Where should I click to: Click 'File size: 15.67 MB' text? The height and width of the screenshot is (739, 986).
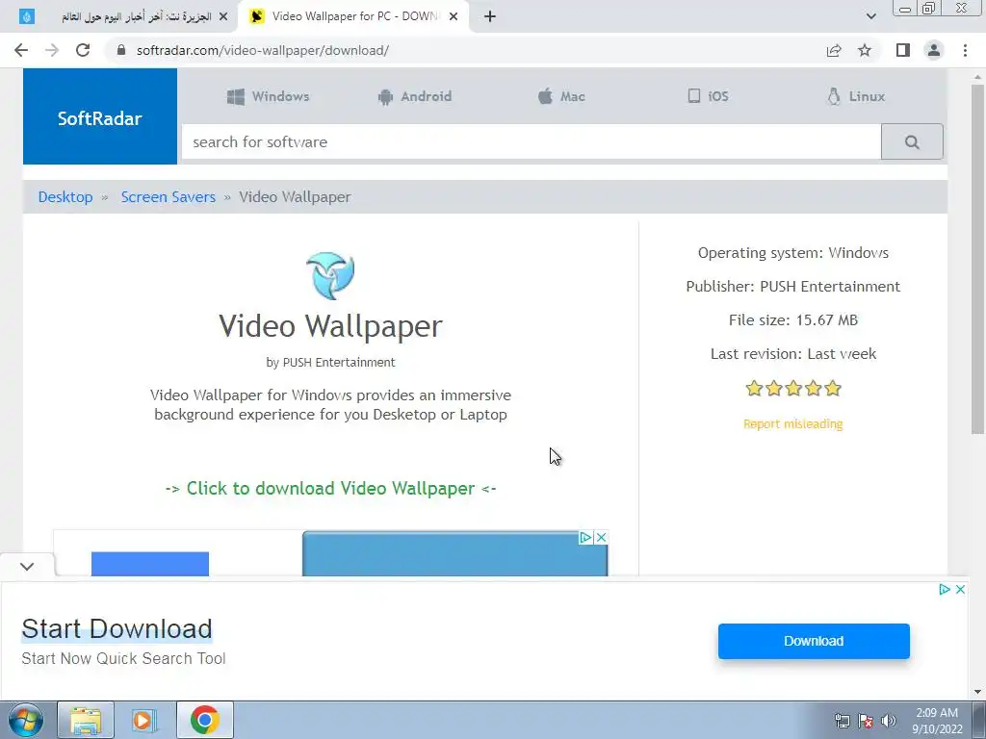click(793, 319)
